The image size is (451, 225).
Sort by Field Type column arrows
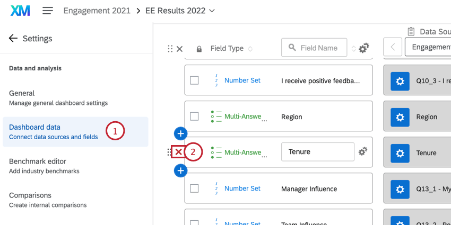(x=250, y=49)
